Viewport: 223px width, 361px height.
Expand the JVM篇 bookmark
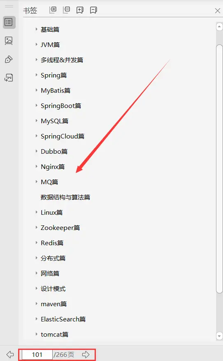[36, 45]
